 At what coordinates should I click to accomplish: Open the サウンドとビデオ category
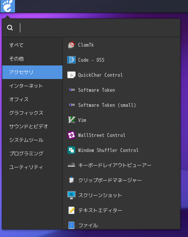[32, 126]
